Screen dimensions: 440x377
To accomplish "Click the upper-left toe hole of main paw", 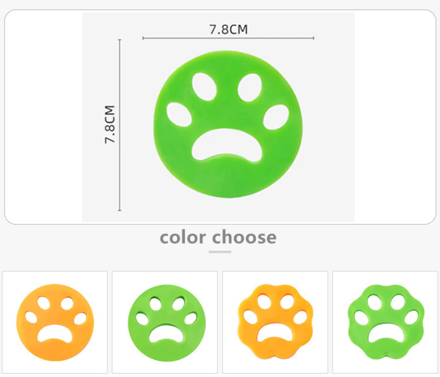I will click(200, 86).
